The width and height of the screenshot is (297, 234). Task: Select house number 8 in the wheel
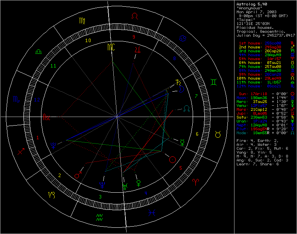tap(174, 58)
